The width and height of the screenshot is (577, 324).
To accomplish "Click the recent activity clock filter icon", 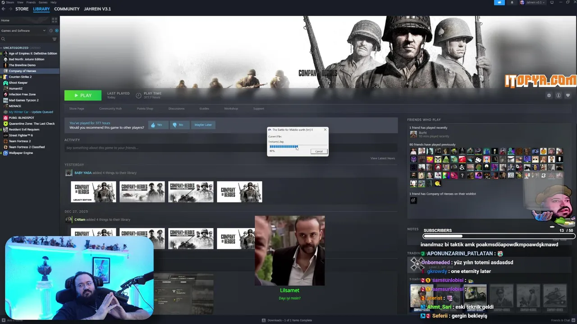I will tap(51, 31).
